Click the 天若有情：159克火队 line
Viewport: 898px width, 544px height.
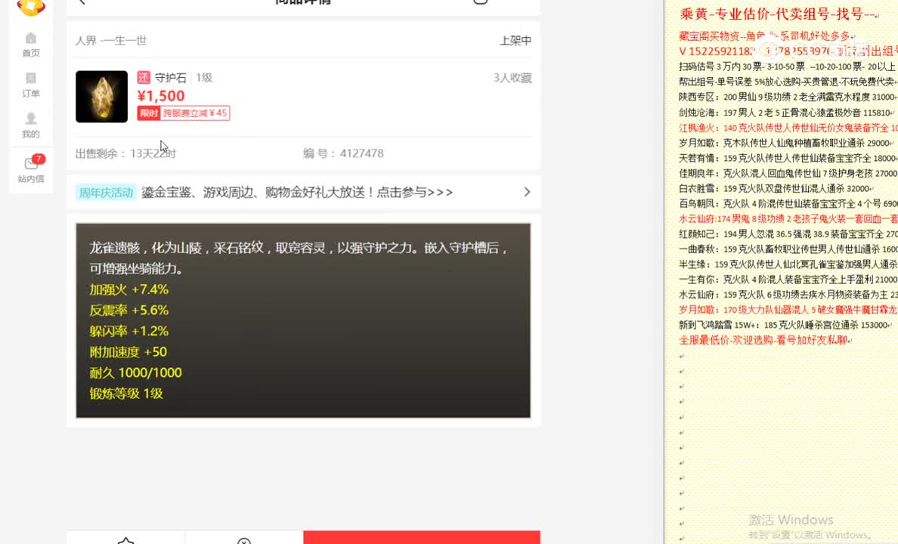click(788, 158)
